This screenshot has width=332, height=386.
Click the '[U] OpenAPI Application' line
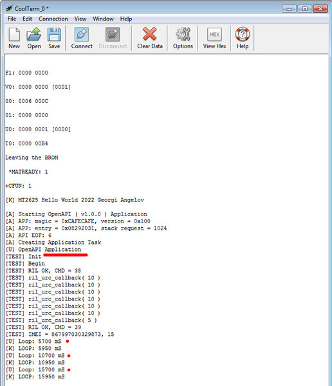point(43,250)
